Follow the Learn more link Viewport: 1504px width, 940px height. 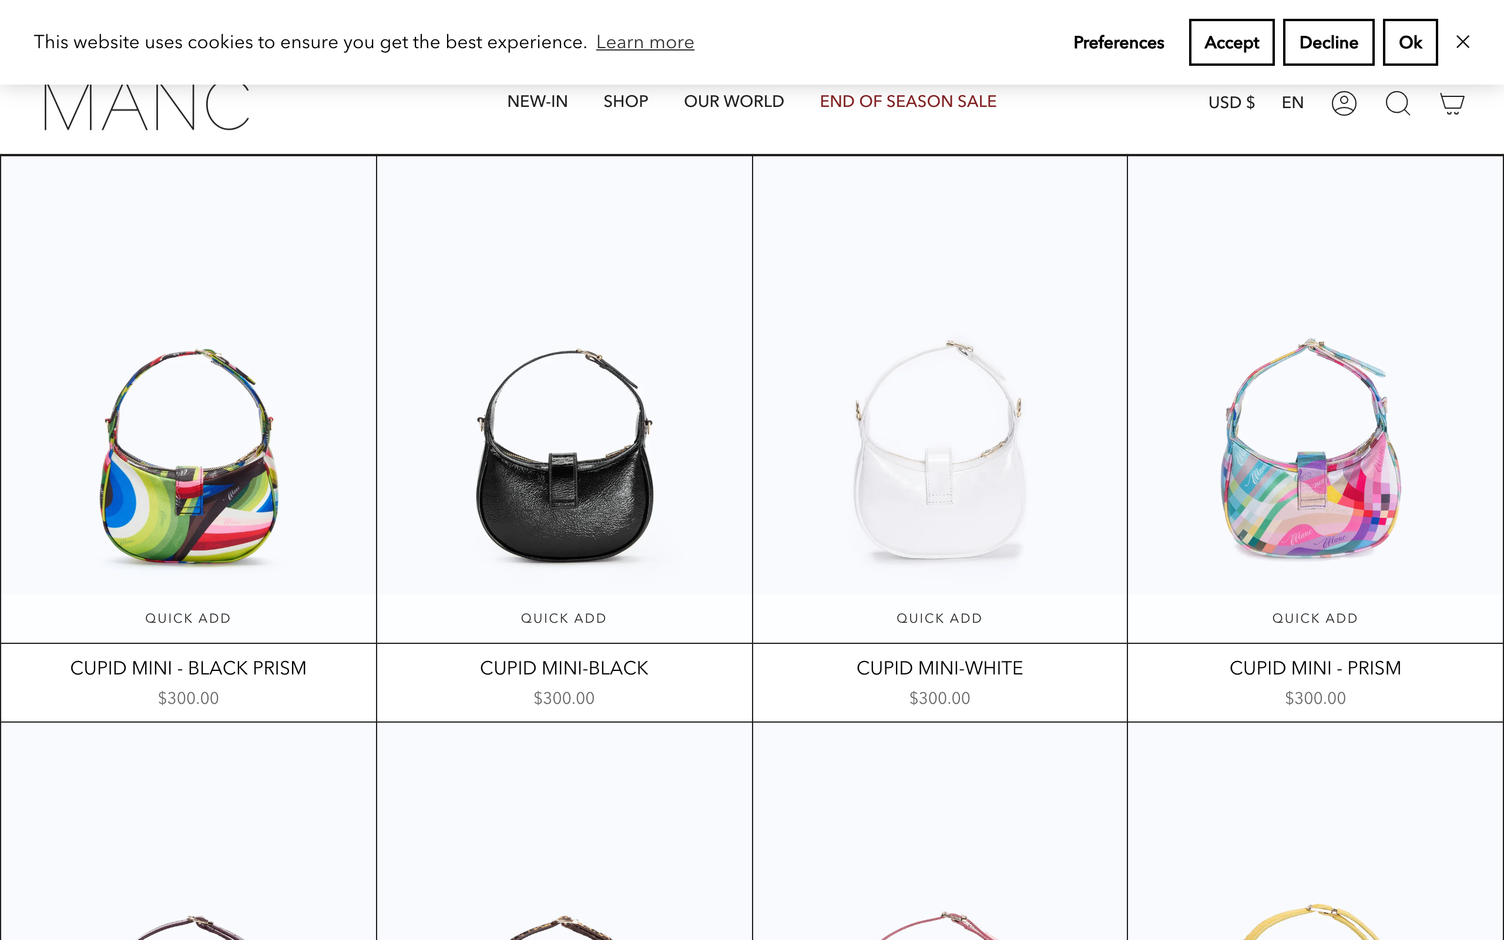644,42
